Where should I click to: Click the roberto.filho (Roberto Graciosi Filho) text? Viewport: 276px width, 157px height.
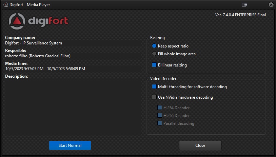(38, 56)
